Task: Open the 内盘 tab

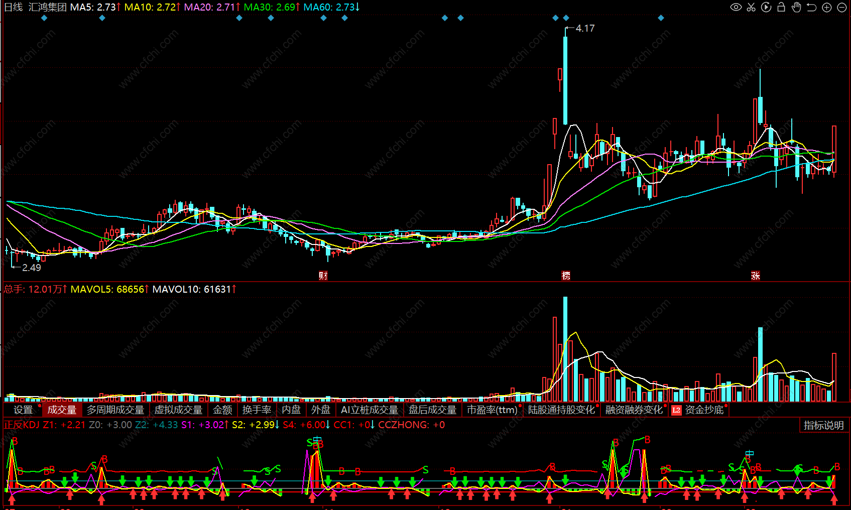Action: 291,410
